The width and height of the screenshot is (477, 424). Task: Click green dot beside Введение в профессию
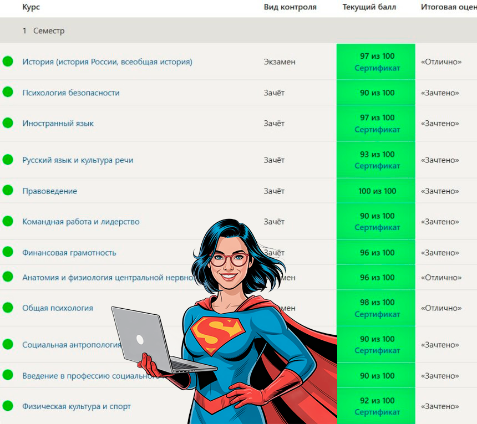pyautogui.click(x=8, y=375)
